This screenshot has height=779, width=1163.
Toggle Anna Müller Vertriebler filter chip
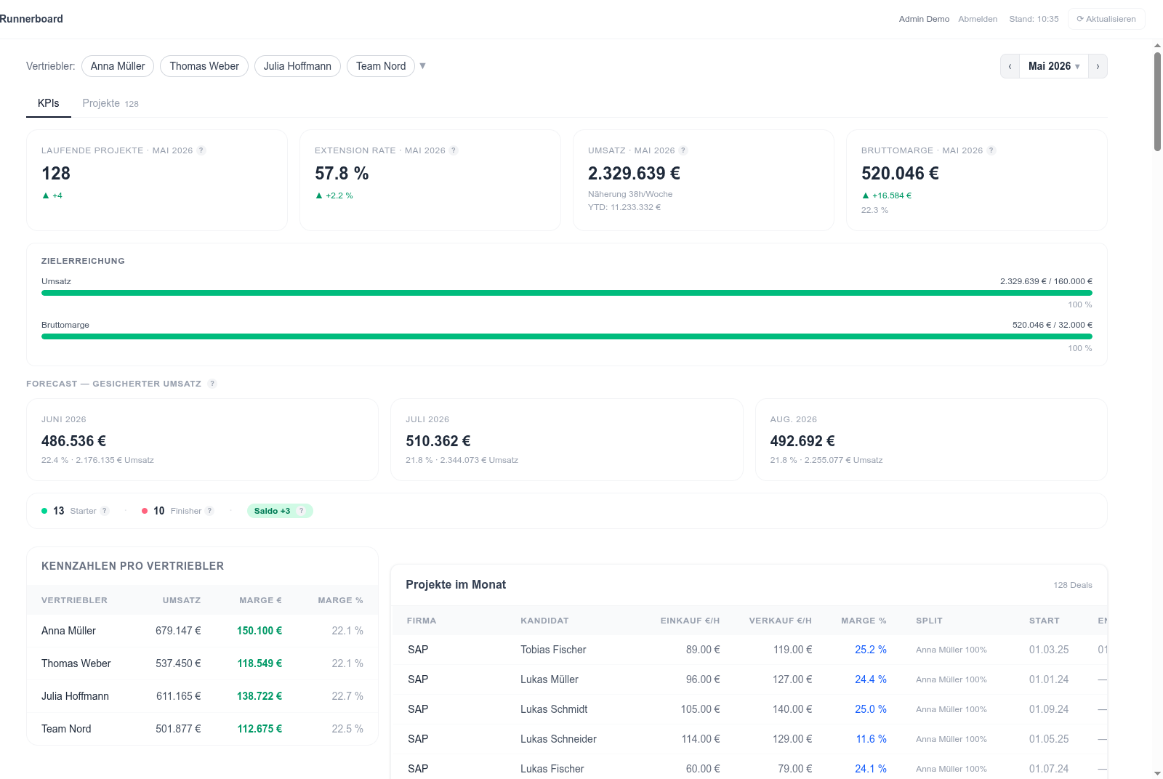tap(118, 66)
